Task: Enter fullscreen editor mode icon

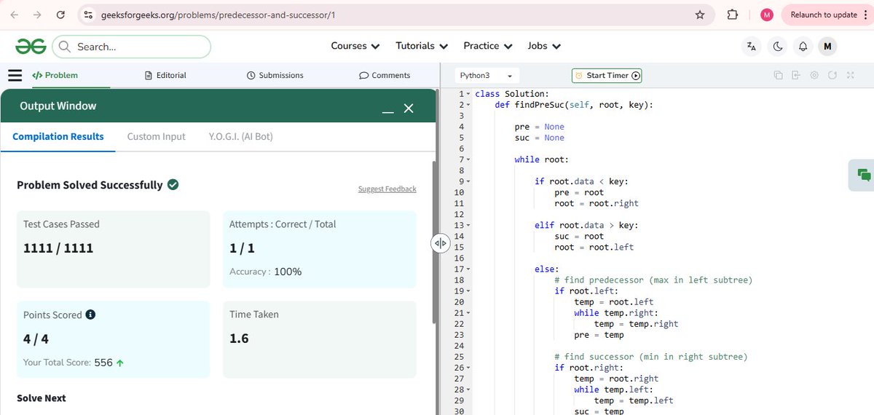Action: coord(849,75)
